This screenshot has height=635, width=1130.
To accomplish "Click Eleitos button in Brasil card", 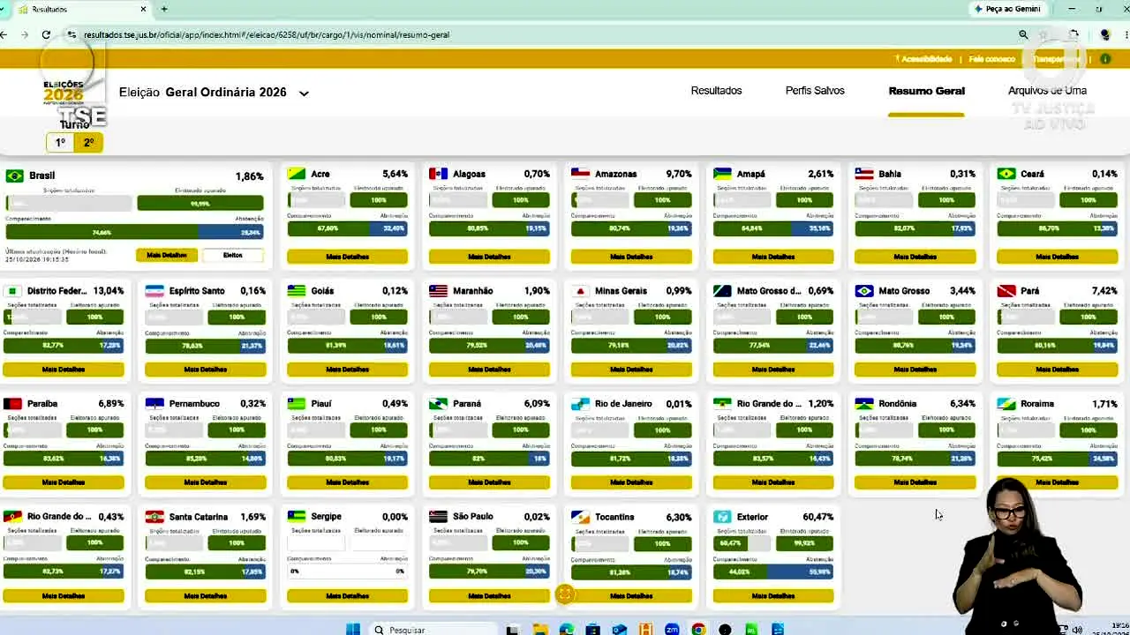I will 233,255.
